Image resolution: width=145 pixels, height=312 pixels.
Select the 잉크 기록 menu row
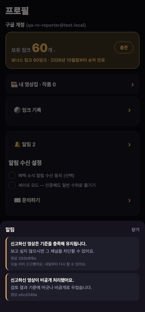(72, 110)
